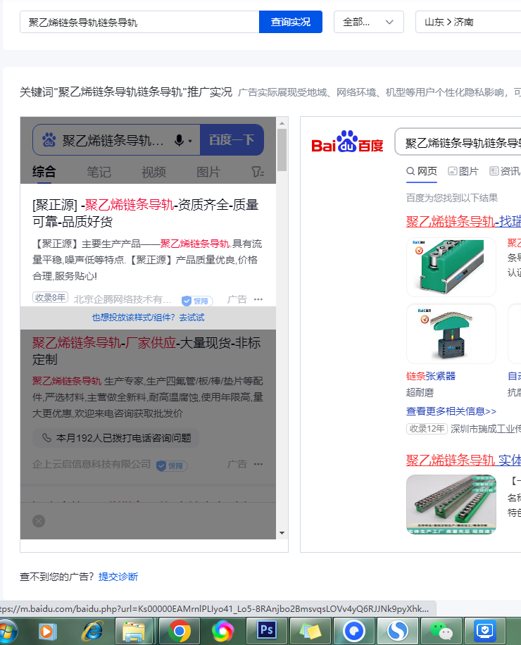Click the chain tensioner product thumbnail
The image size is (521, 645).
tap(451, 333)
